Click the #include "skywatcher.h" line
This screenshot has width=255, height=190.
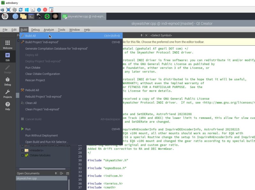tap(108, 160)
